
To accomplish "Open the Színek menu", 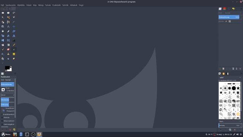I will (48, 5).
